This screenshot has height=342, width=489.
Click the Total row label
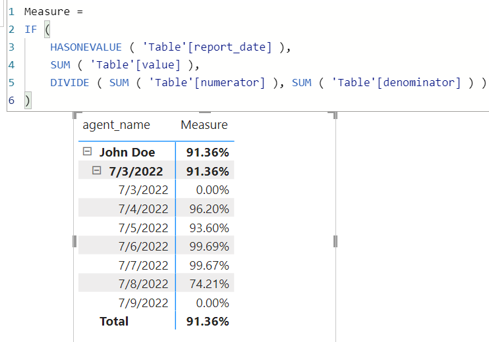coord(114,321)
